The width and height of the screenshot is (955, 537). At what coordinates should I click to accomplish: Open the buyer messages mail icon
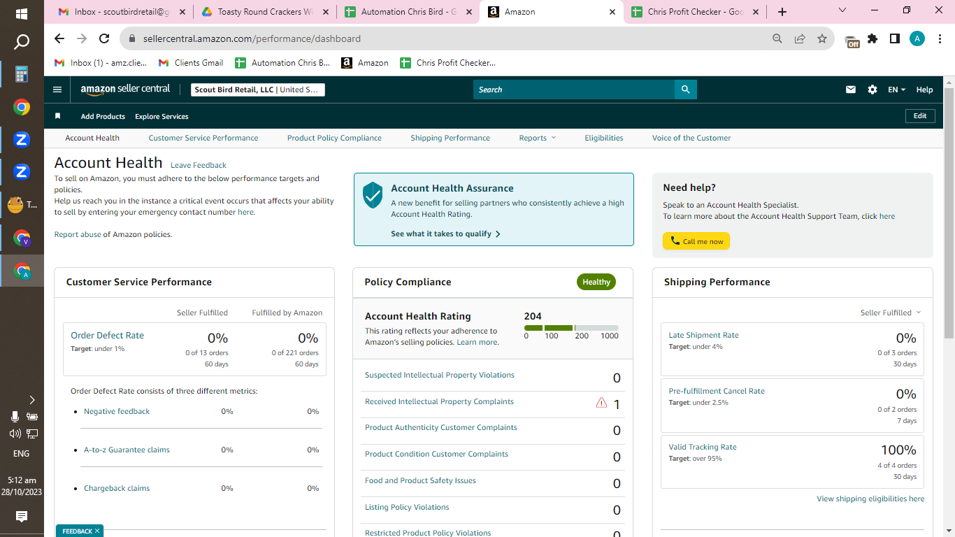851,89
